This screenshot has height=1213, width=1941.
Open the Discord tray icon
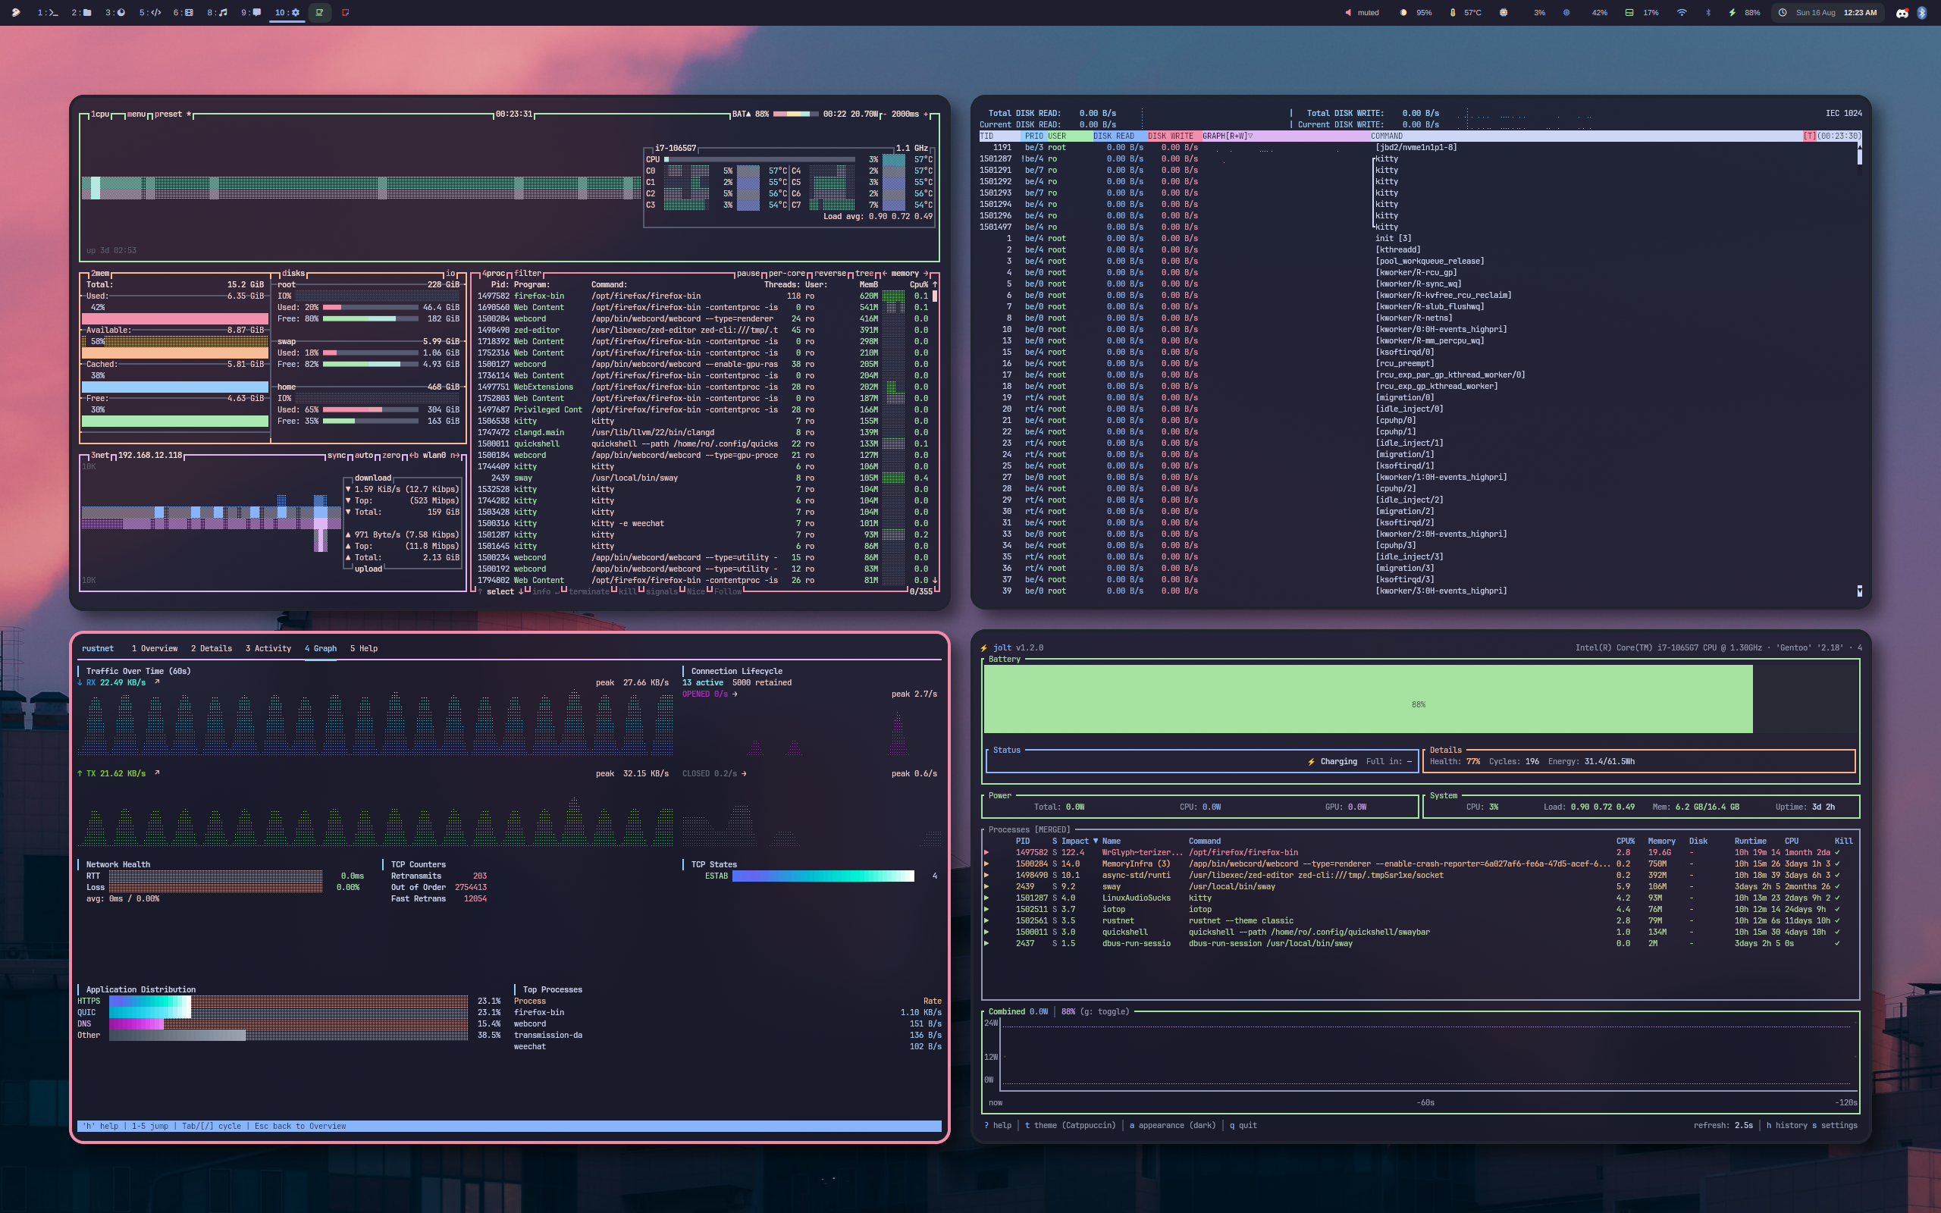1902,13
